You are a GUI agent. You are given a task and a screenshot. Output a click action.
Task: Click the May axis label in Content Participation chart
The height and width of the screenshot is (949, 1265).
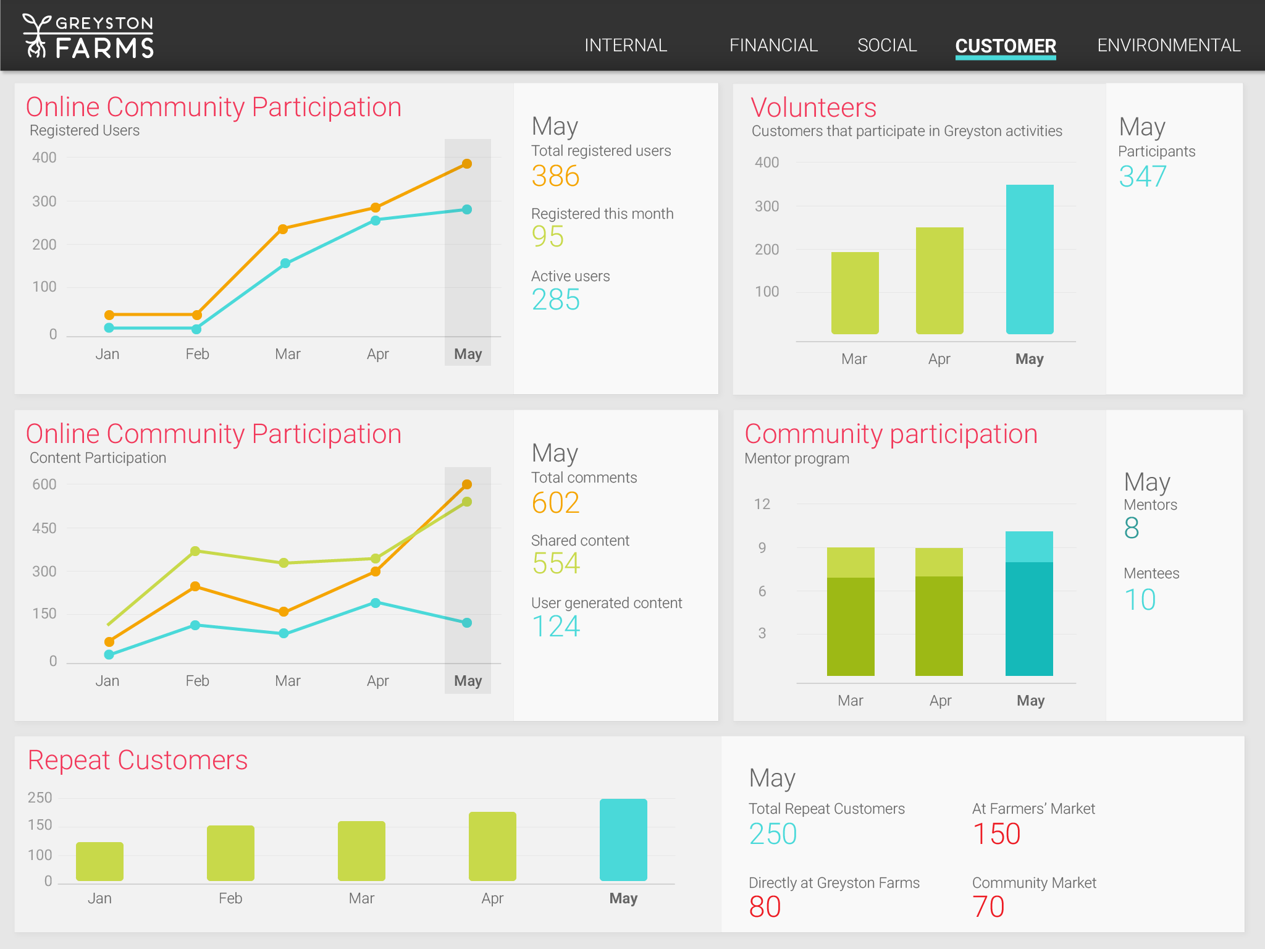468,681
